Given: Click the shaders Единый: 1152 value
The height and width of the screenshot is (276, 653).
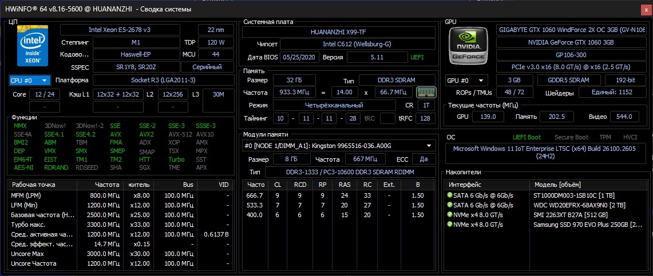Looking at the screenshot, I should click(612, 92).
